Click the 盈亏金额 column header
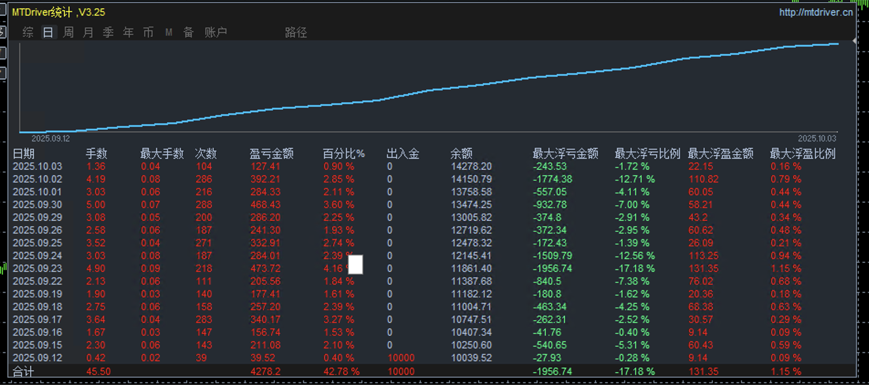Screen dimensions: 869x385 (x=272, y=154)
